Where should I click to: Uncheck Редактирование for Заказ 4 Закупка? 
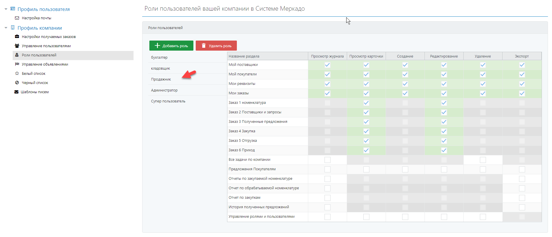(x=444, y=131)
